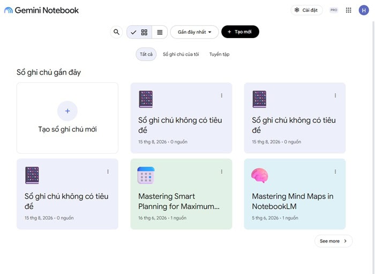Select the Sổ ghi chú của tôi tab
The width and height of the screenshot is (375, 274).
[181, 54]
